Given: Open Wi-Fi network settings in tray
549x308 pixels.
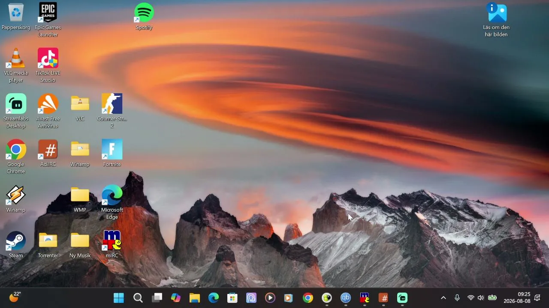Looking at the screenshot, I should pos(471,298).
